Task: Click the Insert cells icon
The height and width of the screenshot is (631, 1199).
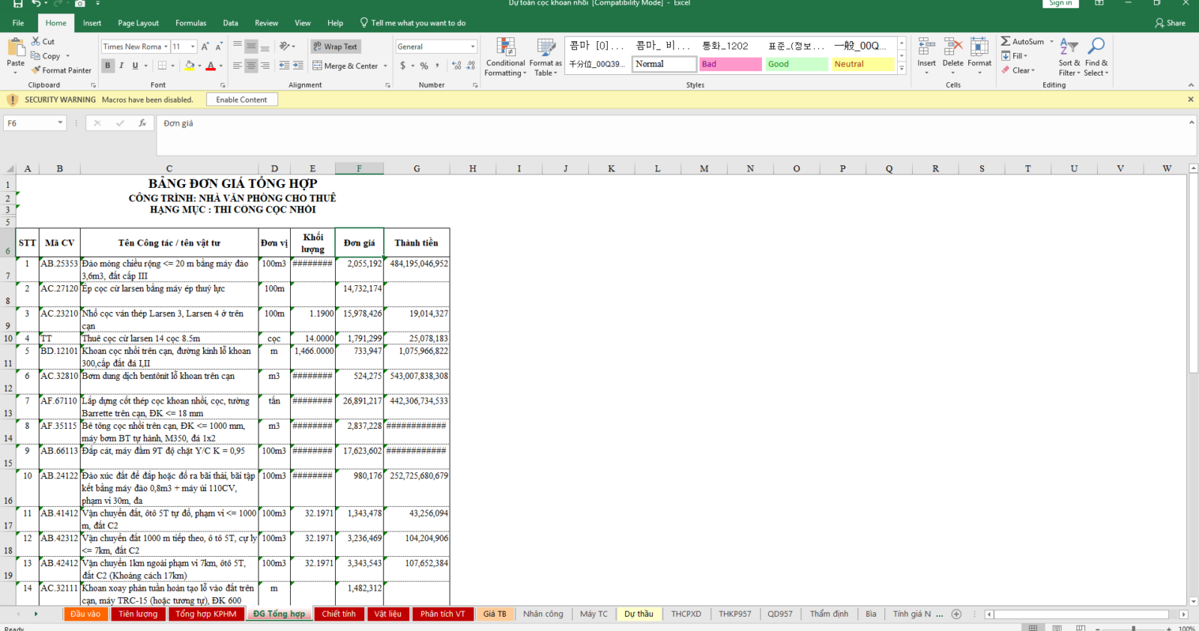Action: click(926, 51)
